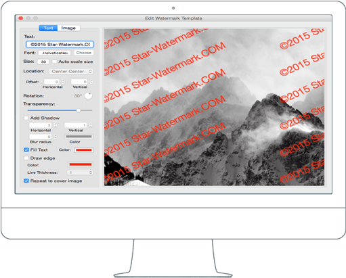Adjust the Vertical offset stepper
The height and width of the screenshot is (278, 346).
click(91, 82)
